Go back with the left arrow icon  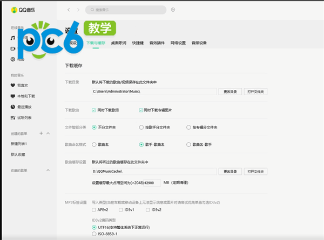69,10
